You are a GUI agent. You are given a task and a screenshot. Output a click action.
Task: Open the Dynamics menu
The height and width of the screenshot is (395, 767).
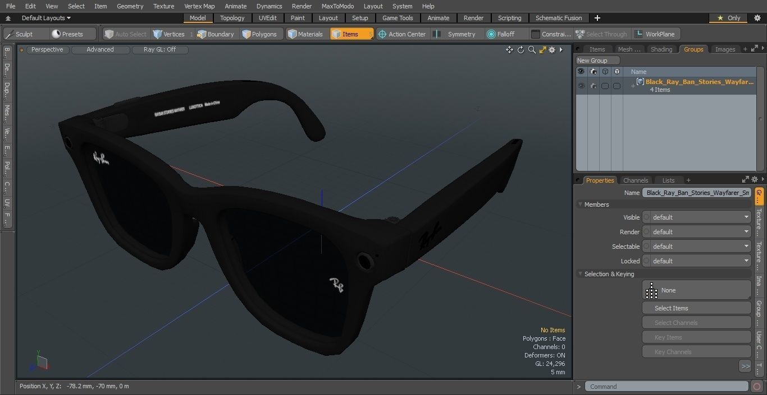pyautogui.click(x=269, y=6)
